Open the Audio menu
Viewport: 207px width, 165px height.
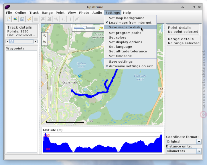pyautogui.click(x=97, y=13)
